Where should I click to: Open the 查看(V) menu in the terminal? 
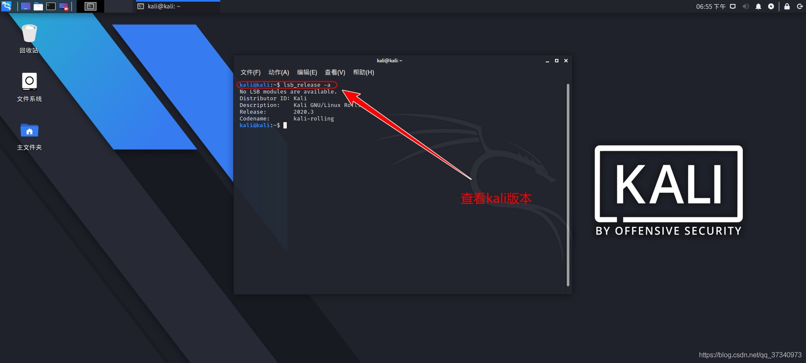tap(335, 72)
